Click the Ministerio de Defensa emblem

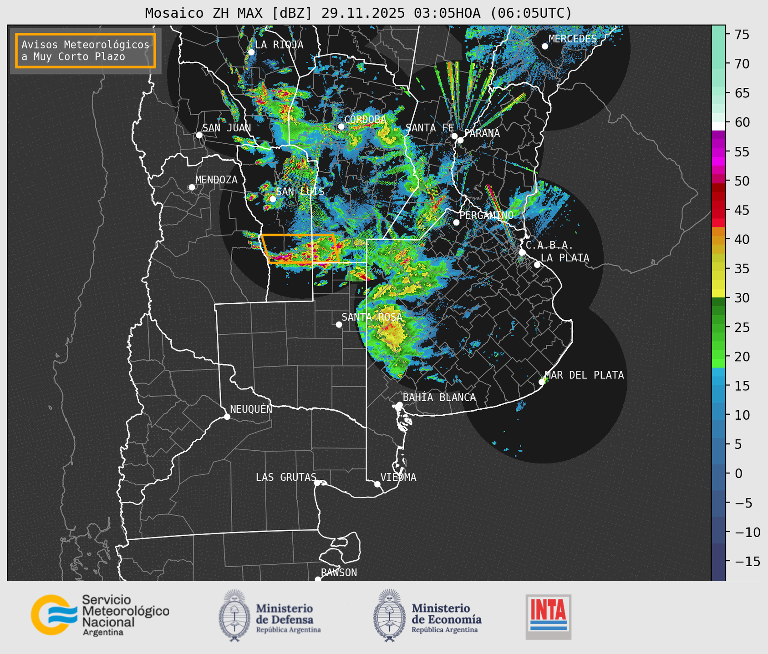point(234,615)
